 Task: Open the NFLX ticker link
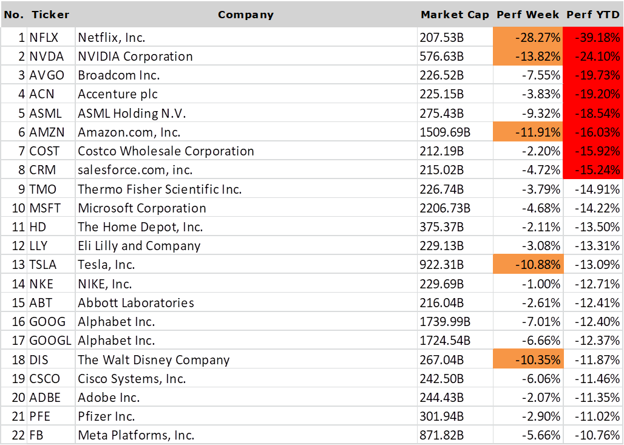pos(44,38)
